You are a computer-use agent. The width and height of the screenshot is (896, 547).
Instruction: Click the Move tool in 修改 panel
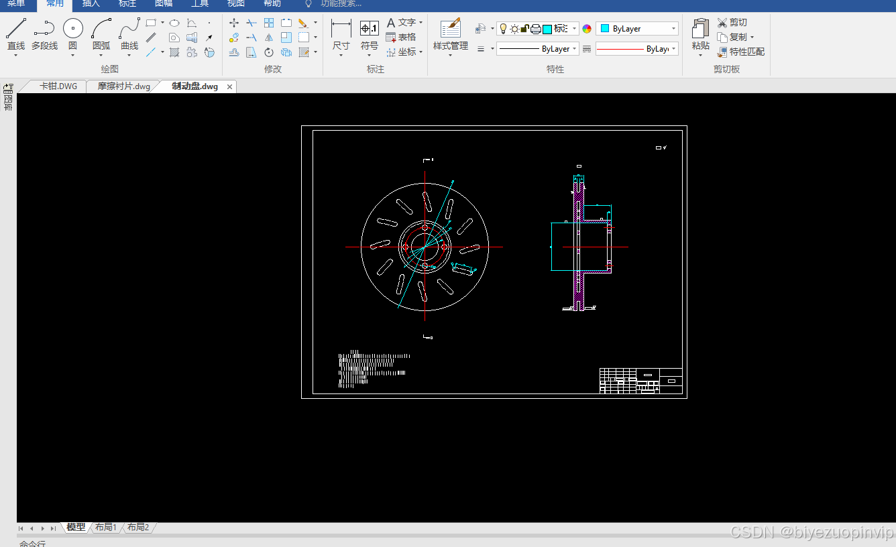click(234, 23)
